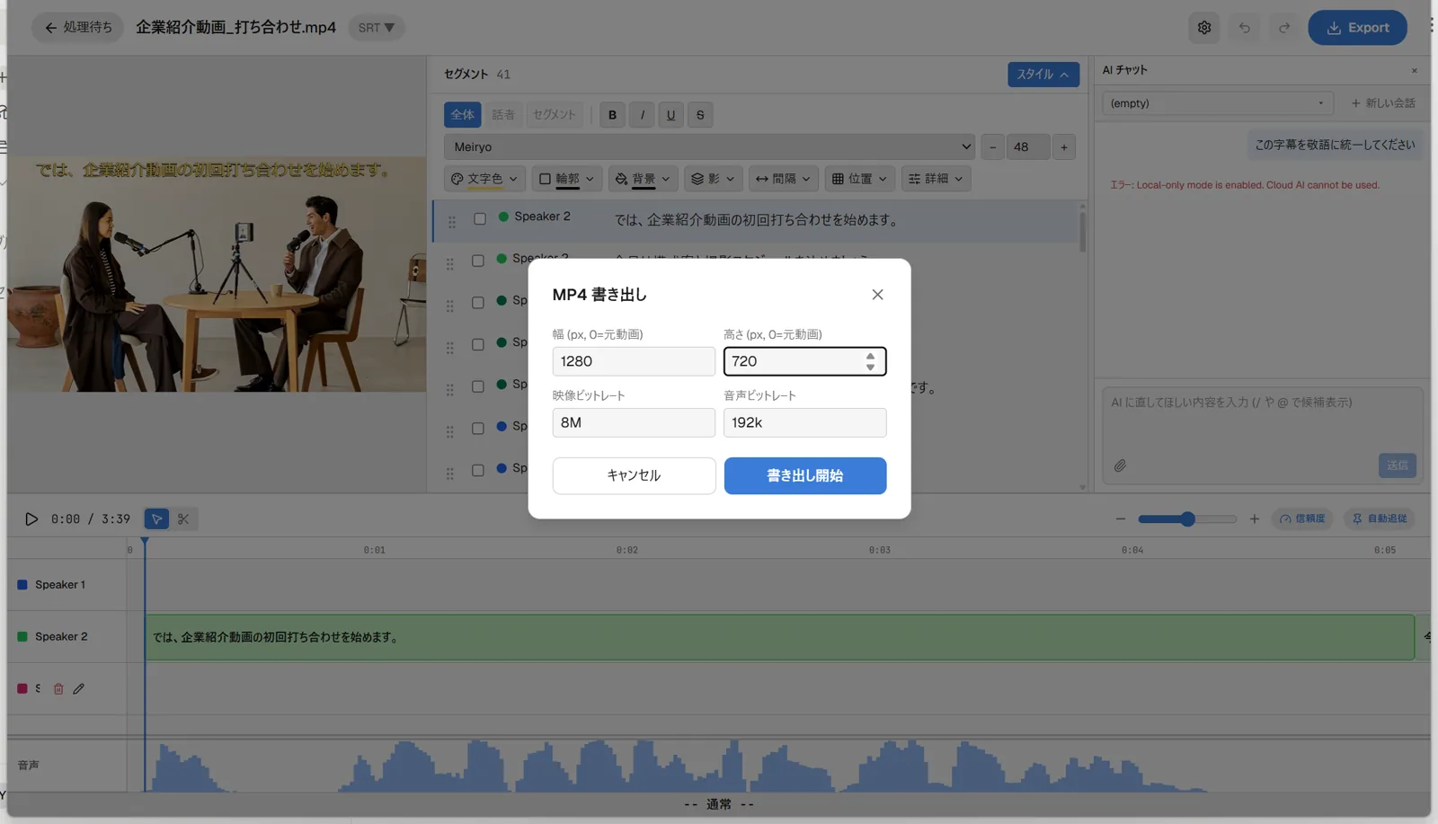Select the pointer selection tool
The width and height of the screenshot is (1438, 824).
tap(156, 518)
